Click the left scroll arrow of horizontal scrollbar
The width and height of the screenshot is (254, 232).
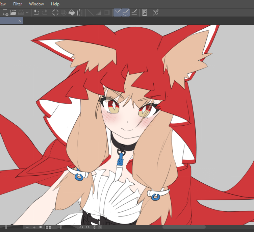(x=100, y=227)
